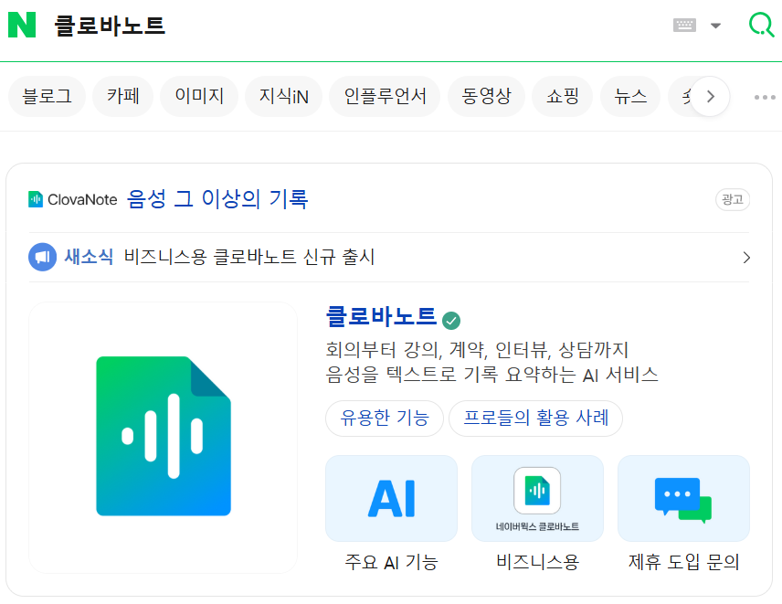Open the three-dots more options menu

pyautogui.click(x=765, y=97)
